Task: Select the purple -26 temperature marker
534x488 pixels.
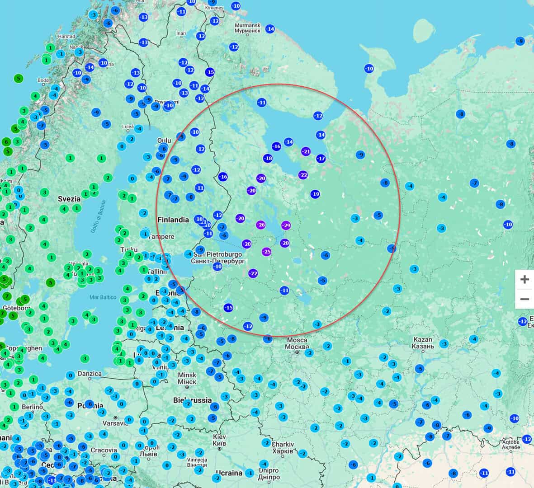Action: pos(261,225)
